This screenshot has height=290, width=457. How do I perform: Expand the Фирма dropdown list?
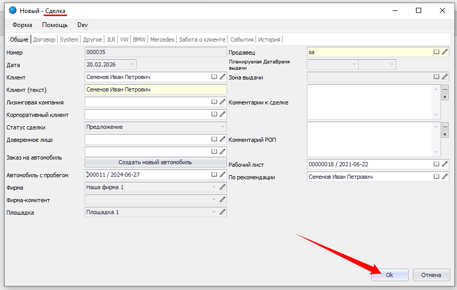(213, 187)
